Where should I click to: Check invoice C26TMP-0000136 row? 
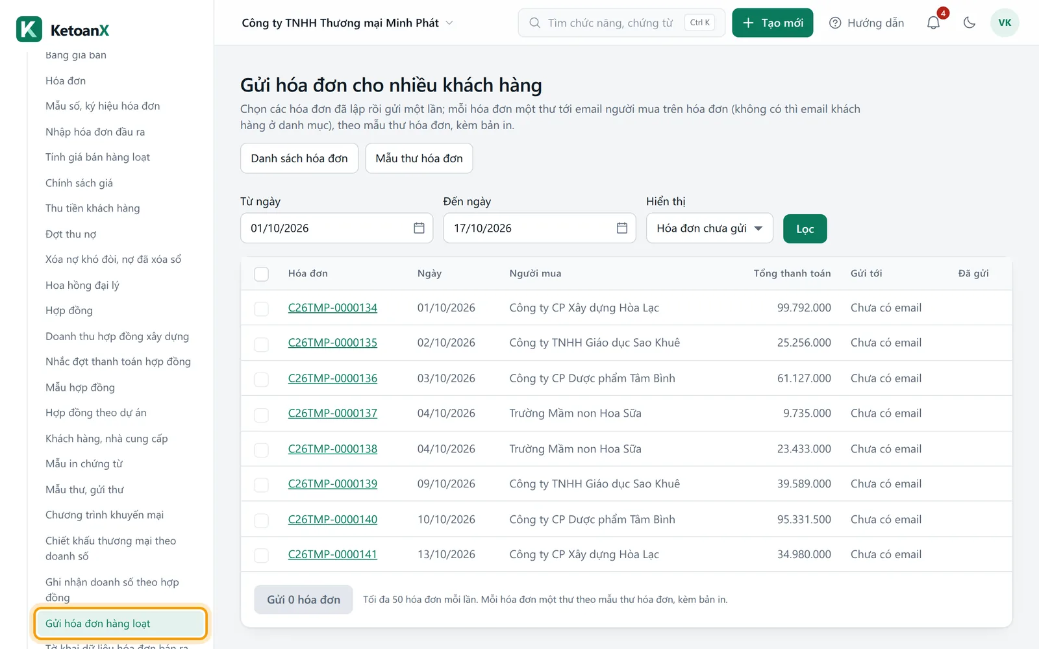tap(261, 379)
